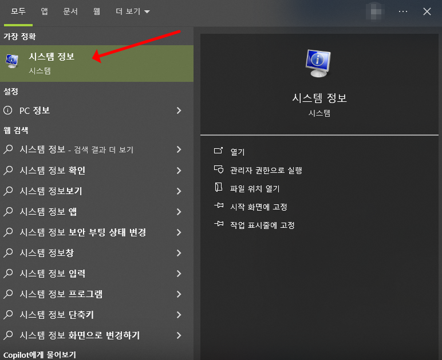The width and height of the screenshot is (442, 360).
Task: Click search icon next to 검색 결과 더 보기
Action: (x=8, y=149)
